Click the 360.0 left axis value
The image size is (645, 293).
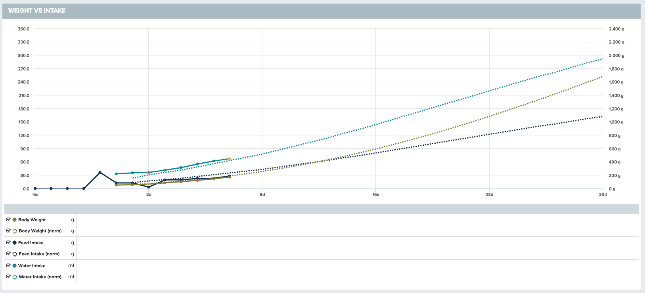click(23, 29)
